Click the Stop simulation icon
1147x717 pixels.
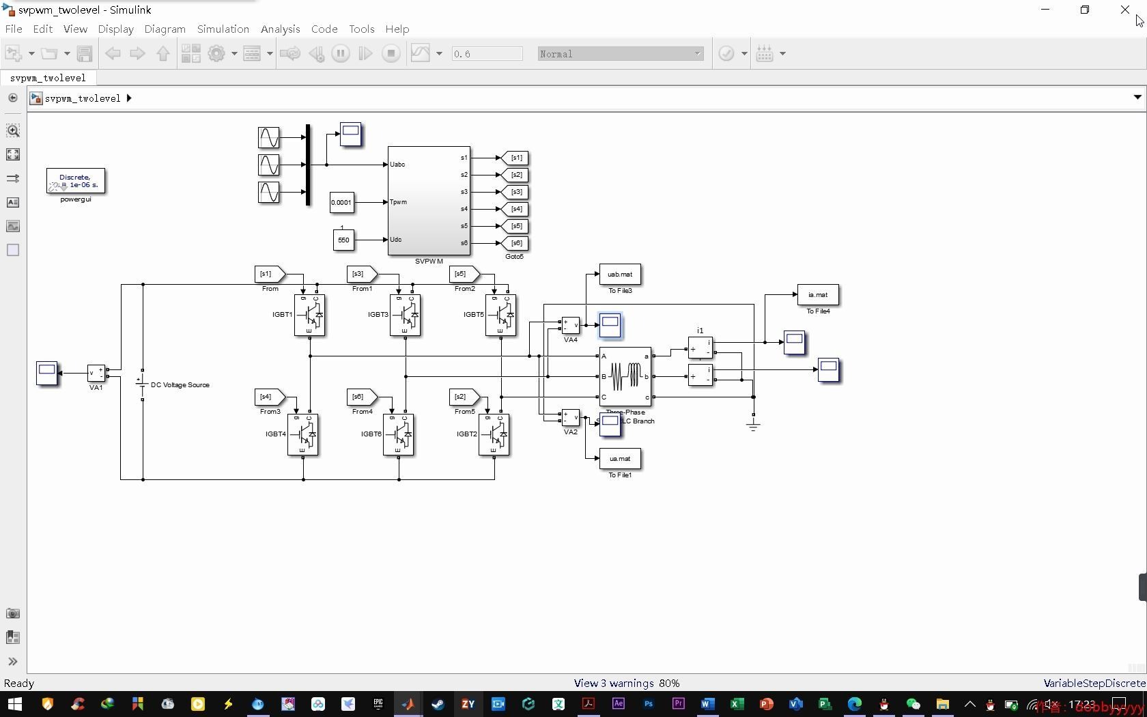(x=391, y=53)
